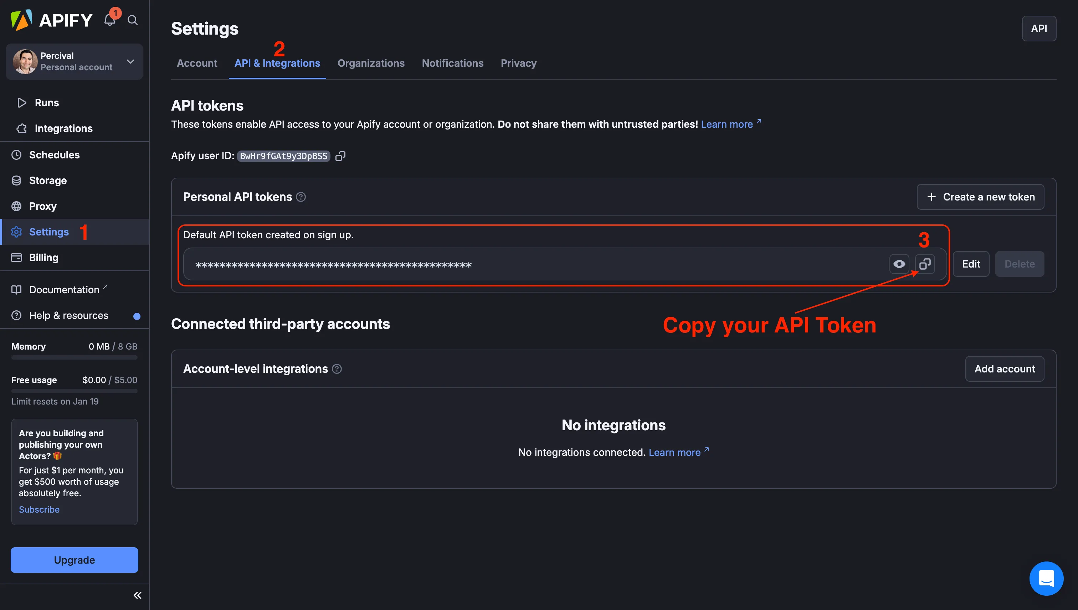Open notifications via the bell icon
The image size is (1078, 610).
point(109,20)
